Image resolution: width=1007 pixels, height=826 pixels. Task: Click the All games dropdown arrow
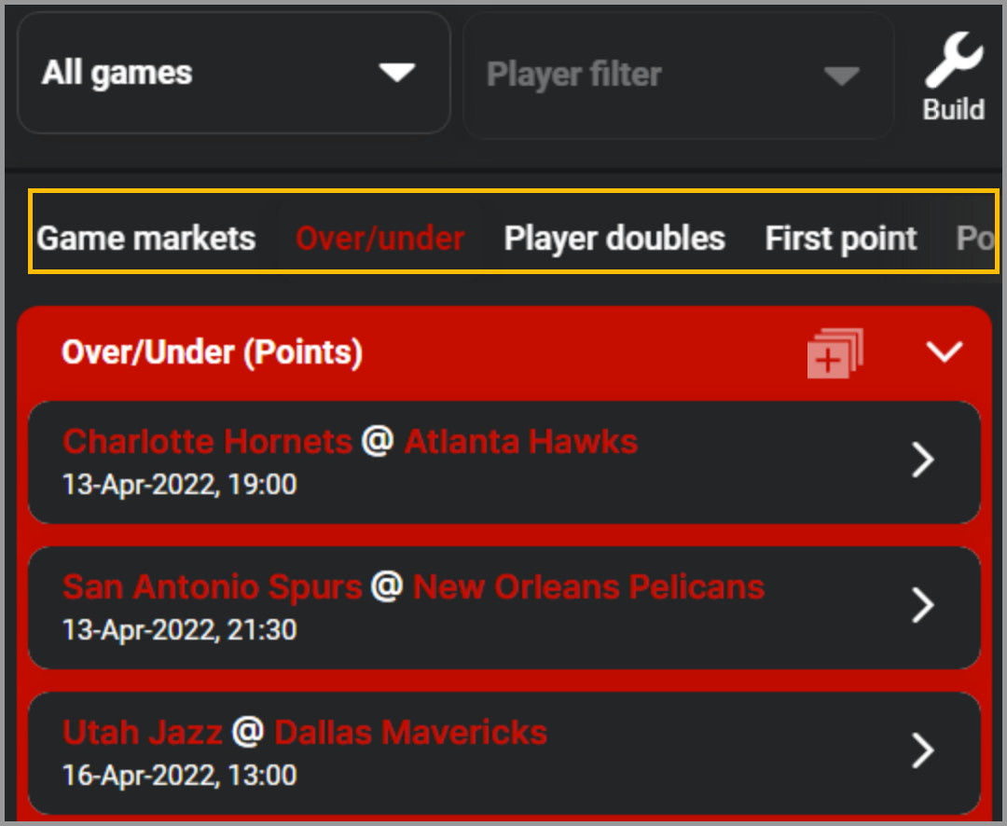point(397,73)
